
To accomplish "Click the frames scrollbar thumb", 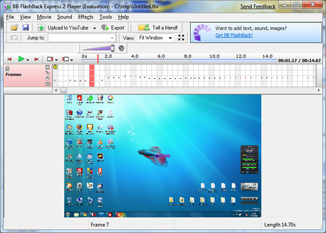I will coord(63,90).
